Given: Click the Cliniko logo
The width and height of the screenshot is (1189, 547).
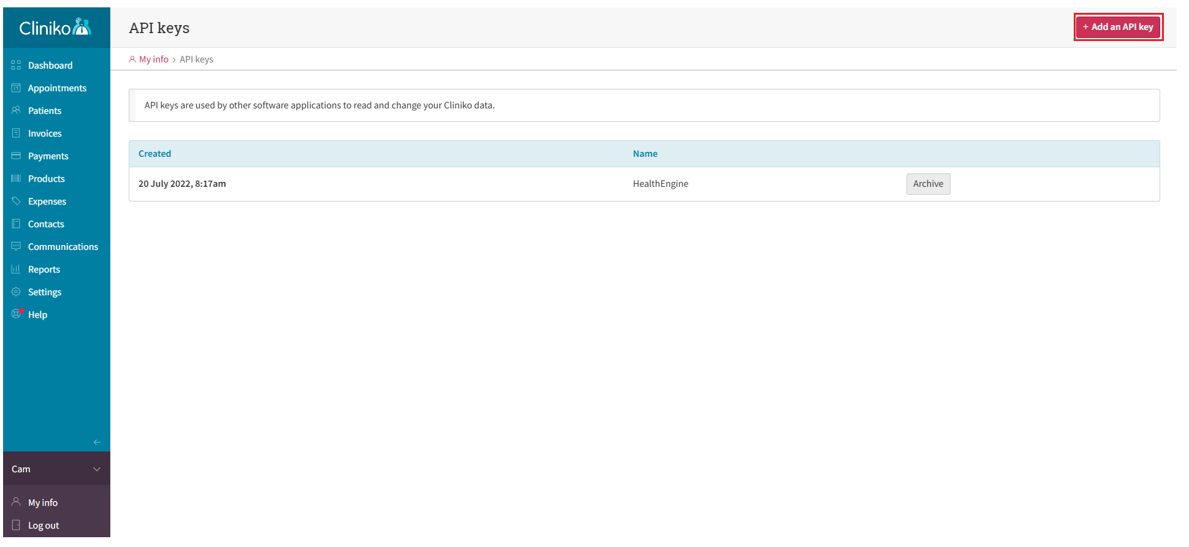Looking at the screenshot, I should 55,28.
